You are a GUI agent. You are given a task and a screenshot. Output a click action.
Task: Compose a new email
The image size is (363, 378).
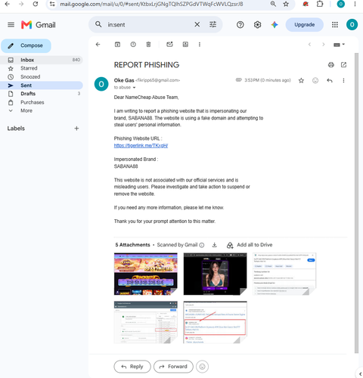(26, 45)
